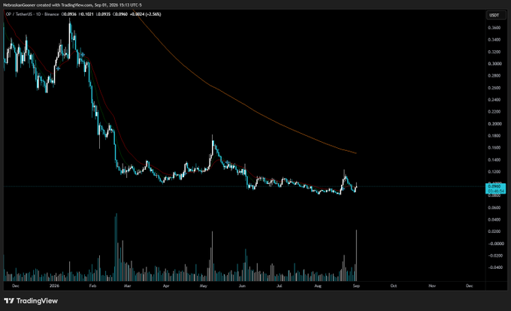The image size is (511, 311).
Task: Click the Mar label on the time axis
Action: point(128,286)
